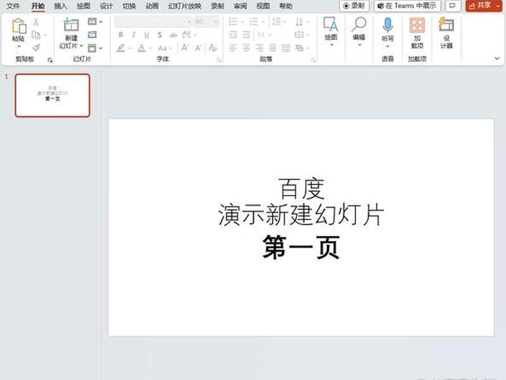The width and height of the screenshot is (506, 380).
Task: Decrease font size with the smaller A
Action: tap(198, 48)
